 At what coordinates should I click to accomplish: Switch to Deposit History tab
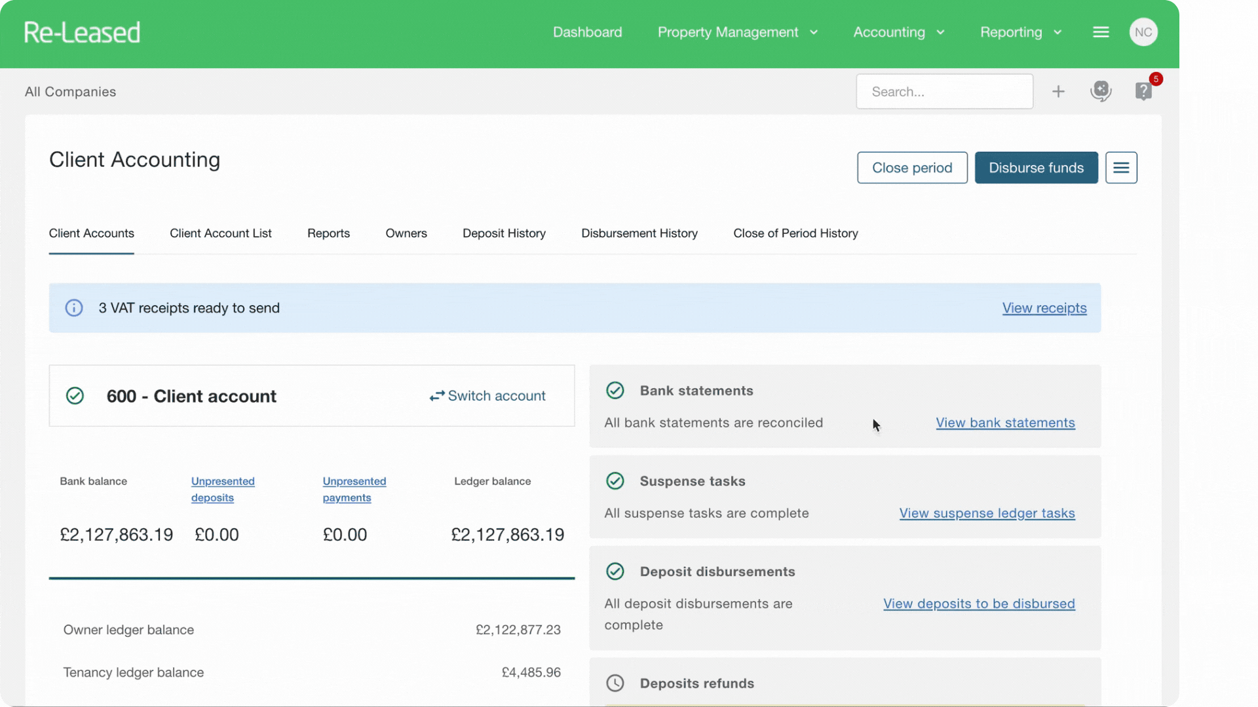[x=505, y=234]
